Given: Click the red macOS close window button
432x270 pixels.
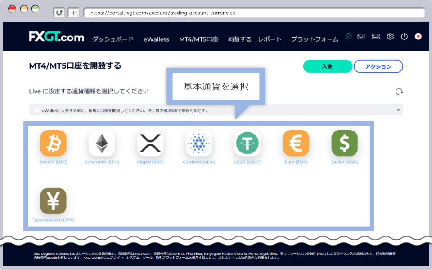Looking at the screenshot, I should point(12,9).
